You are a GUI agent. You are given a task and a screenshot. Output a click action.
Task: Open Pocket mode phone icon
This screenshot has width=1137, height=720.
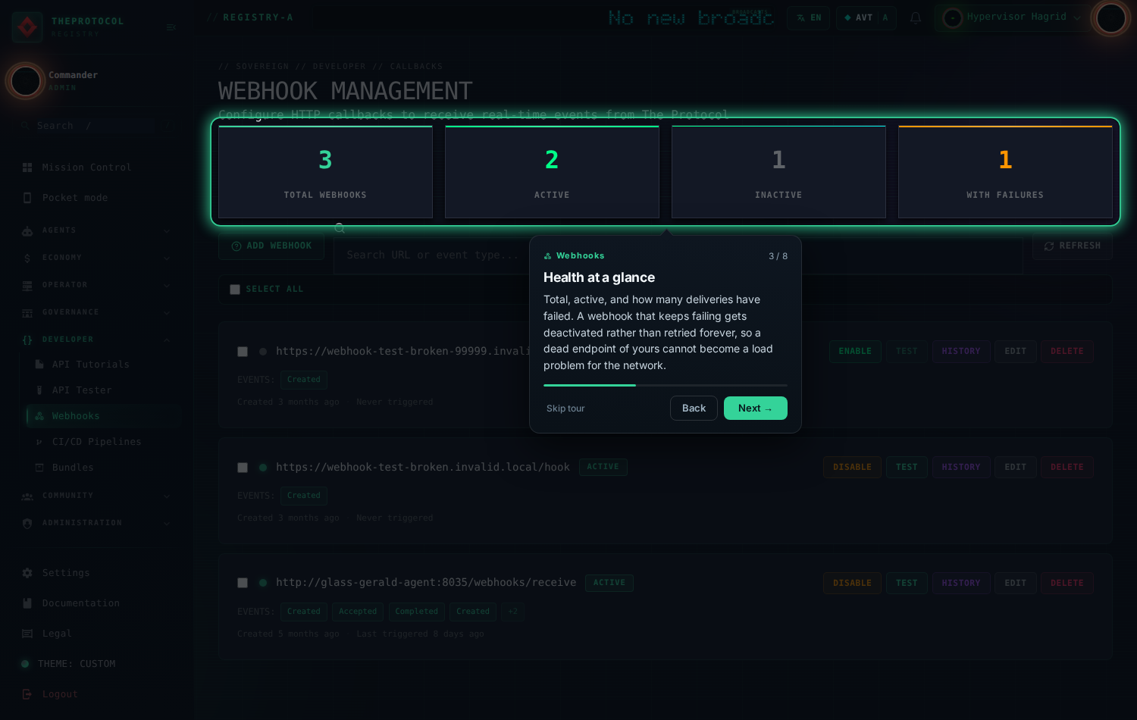click(x=27, y=198)
